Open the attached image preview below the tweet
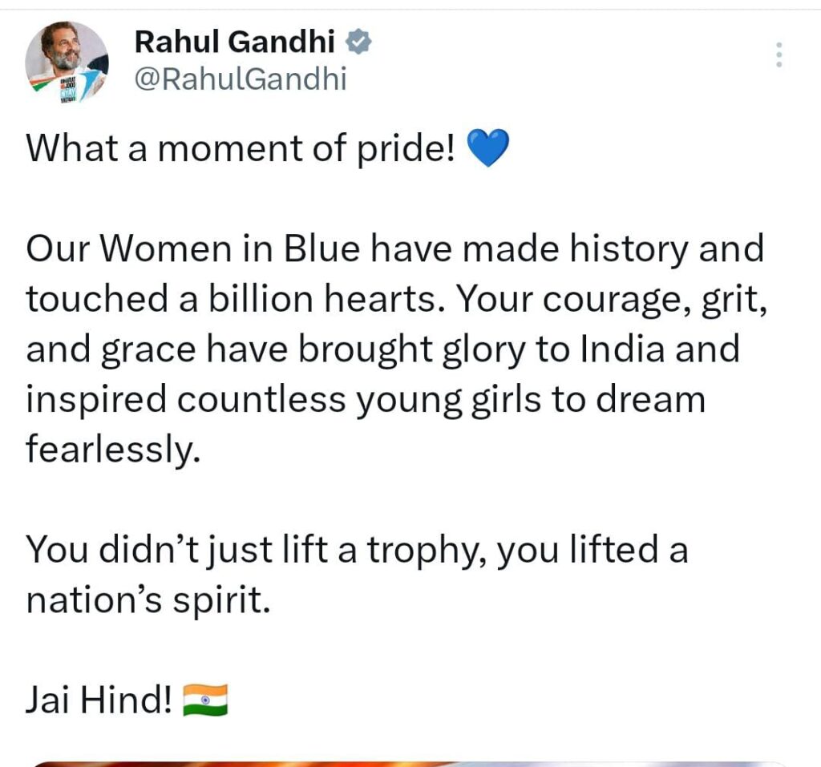This screenshot has height=767, width=821. coord(410,762)
